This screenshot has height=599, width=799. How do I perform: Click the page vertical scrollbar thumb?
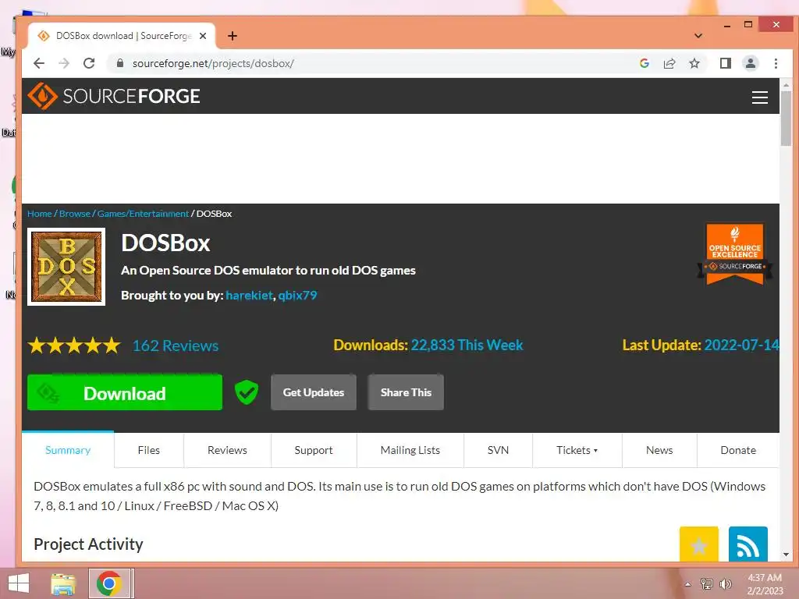pyautogui.click(x=786, y=119)
